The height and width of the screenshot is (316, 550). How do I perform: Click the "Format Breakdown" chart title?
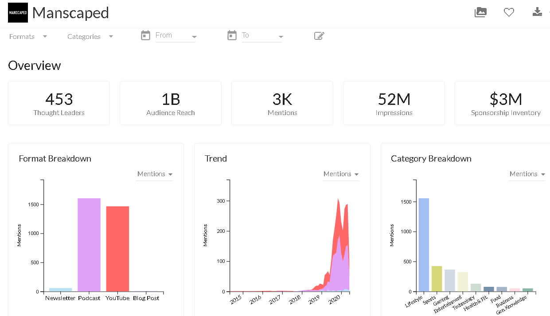pos(55,158)
